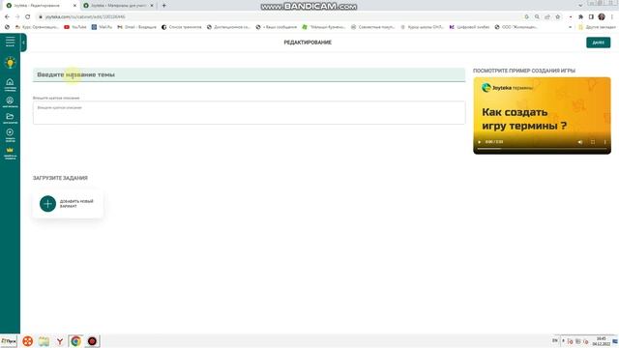Open the other bookmarks folder

point(597,27)
